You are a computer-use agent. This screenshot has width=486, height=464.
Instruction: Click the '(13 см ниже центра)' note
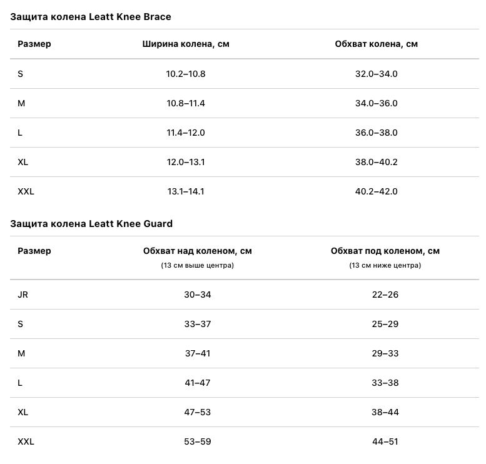[x=385, y=265]
